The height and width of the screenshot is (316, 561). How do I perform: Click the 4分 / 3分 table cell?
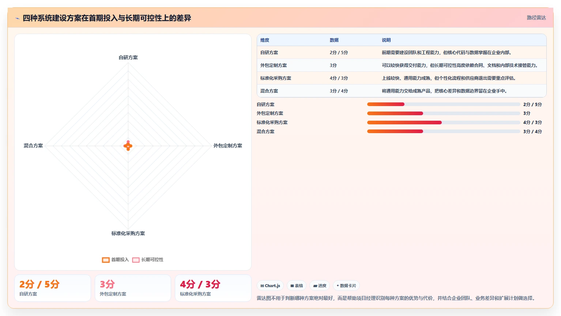[x=339, y=78]
